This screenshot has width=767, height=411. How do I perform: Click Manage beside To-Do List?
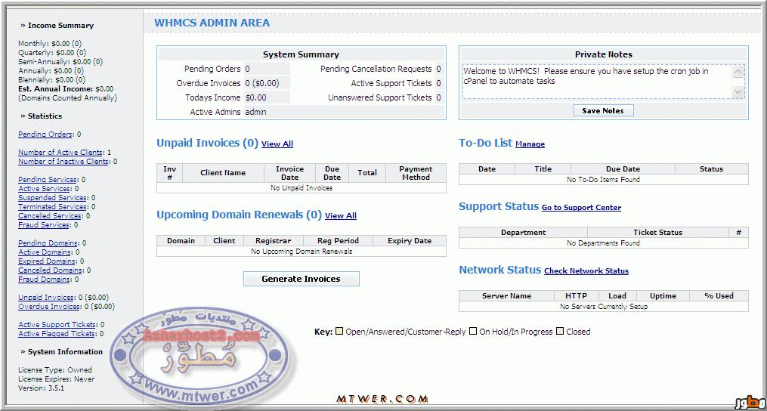tap(530, 144)
